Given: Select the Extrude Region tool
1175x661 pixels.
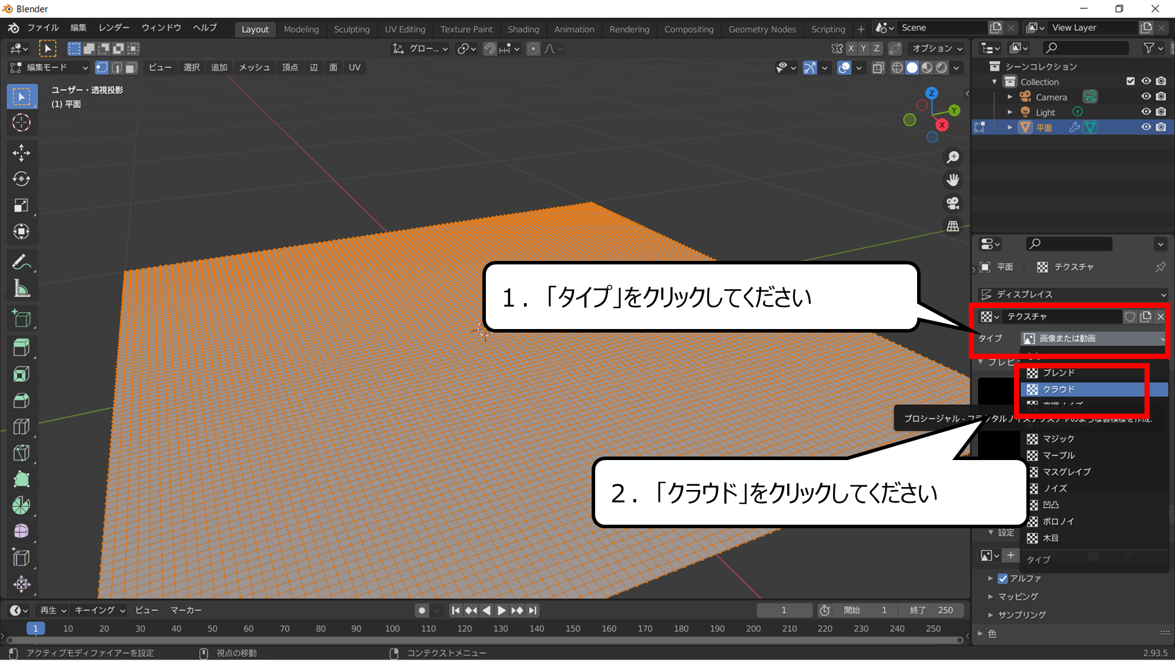Looking at the screenshot, I should pyautogui.click(x=22, y=348).
